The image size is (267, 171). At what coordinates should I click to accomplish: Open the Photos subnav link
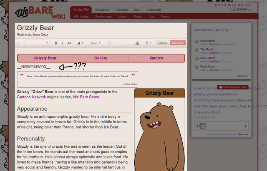click(138, 17)
